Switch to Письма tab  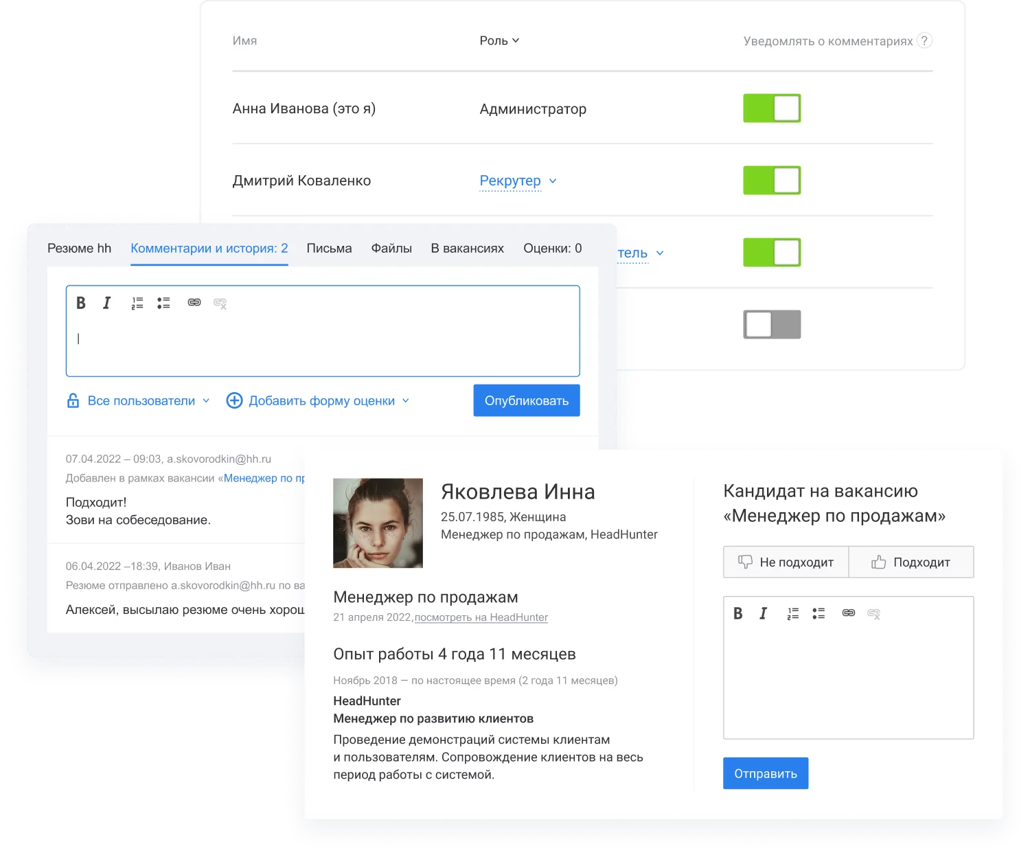coord(329,249)
